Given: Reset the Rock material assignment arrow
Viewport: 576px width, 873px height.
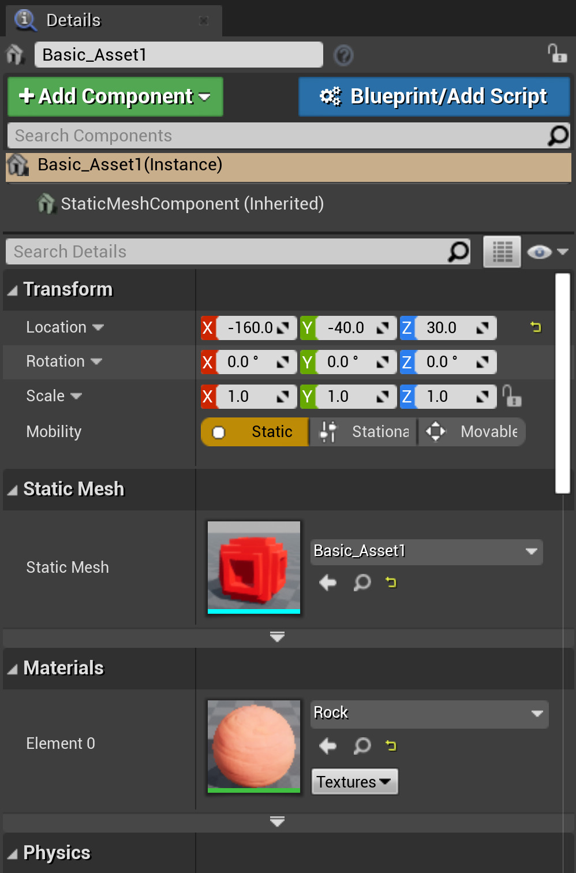Looking at the screenshot, I should 391,745.
